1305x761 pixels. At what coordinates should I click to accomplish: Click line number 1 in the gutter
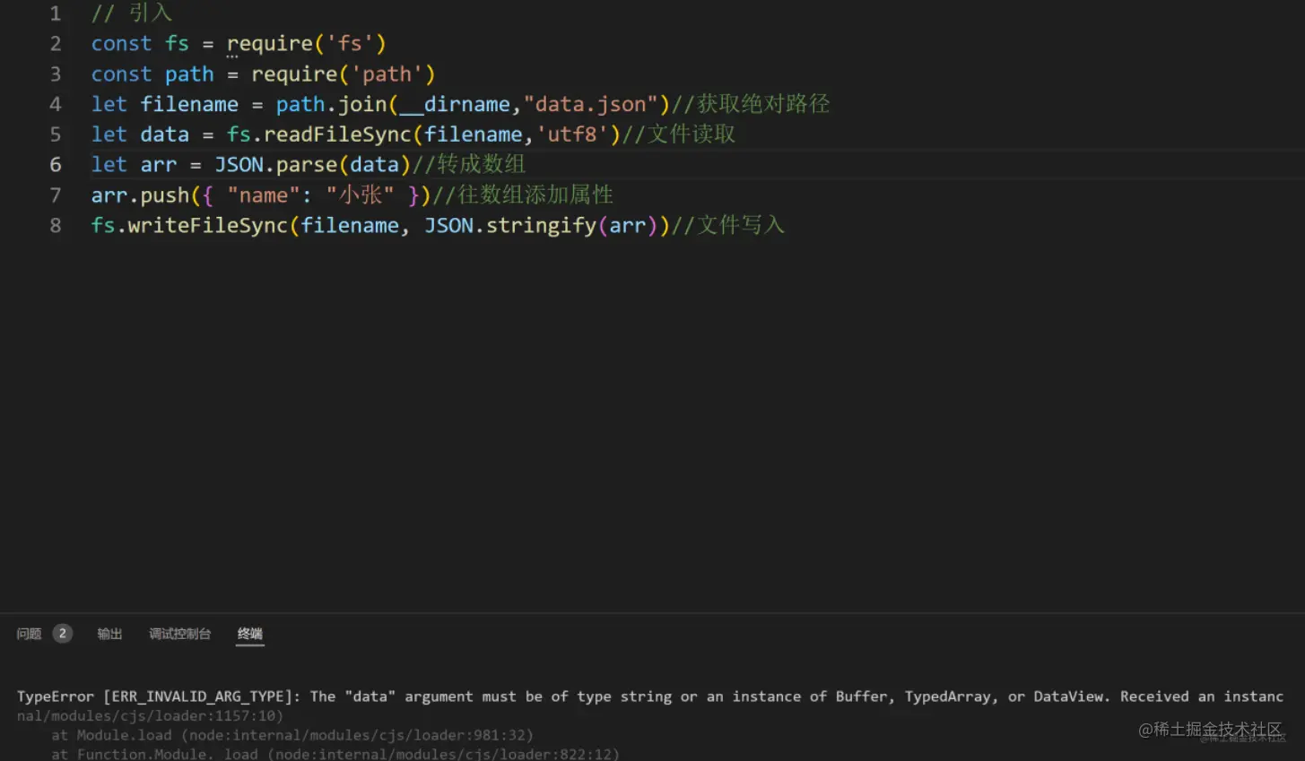[56, 13]
